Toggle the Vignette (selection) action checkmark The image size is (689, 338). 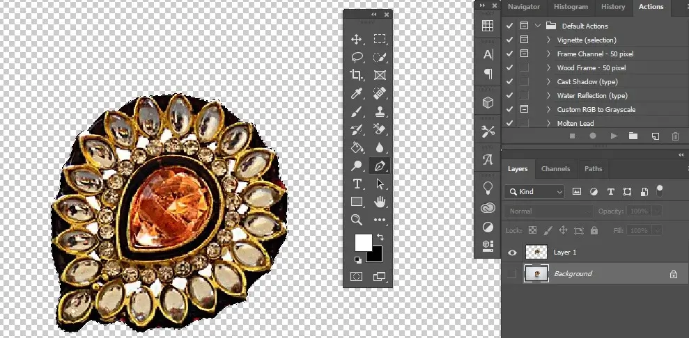coord(509,40)
